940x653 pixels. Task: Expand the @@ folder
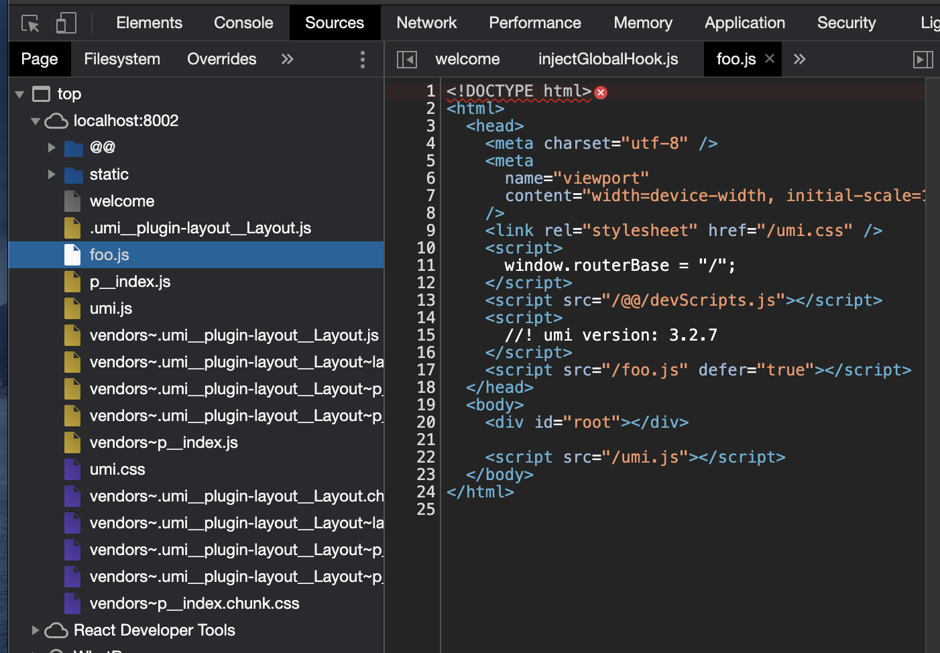tap(52, 147)
